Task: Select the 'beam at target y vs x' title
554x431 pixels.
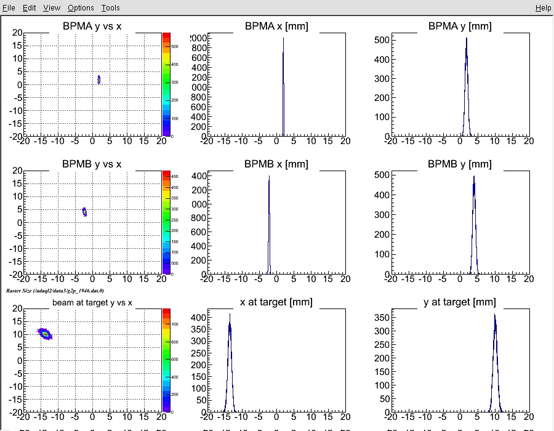Action: [x=92, y=302]
